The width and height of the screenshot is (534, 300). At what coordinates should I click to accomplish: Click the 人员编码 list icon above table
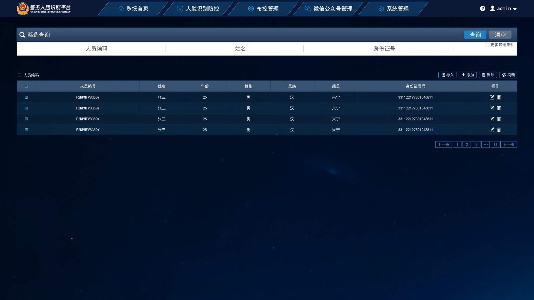pos(19,75)
